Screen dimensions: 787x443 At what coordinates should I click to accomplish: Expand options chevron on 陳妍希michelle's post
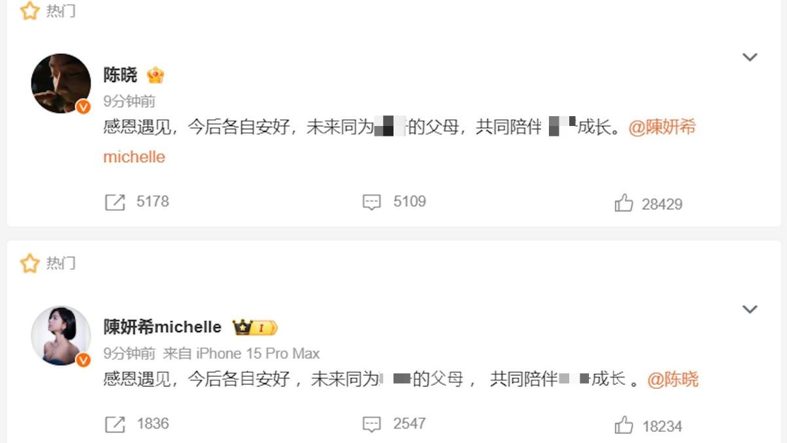[x=750, y=309]
